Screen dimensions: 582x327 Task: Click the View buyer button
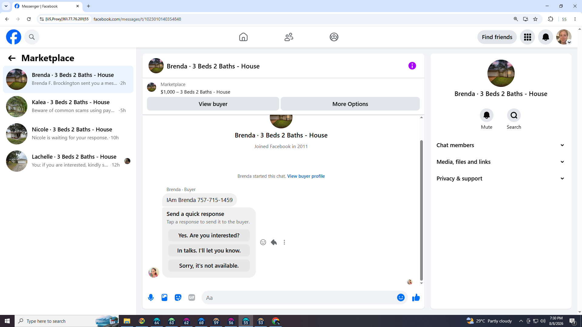point(213,104)
